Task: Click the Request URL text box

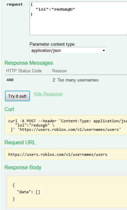Action: click(x=66, y=154)
